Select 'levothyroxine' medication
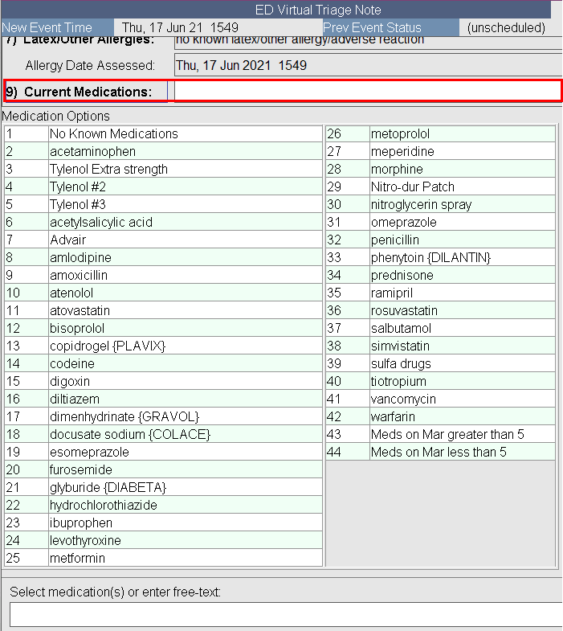The image size is (563, 631). coord(163,541)
